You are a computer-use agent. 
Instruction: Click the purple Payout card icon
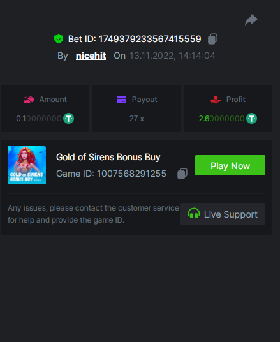[121, 100]
